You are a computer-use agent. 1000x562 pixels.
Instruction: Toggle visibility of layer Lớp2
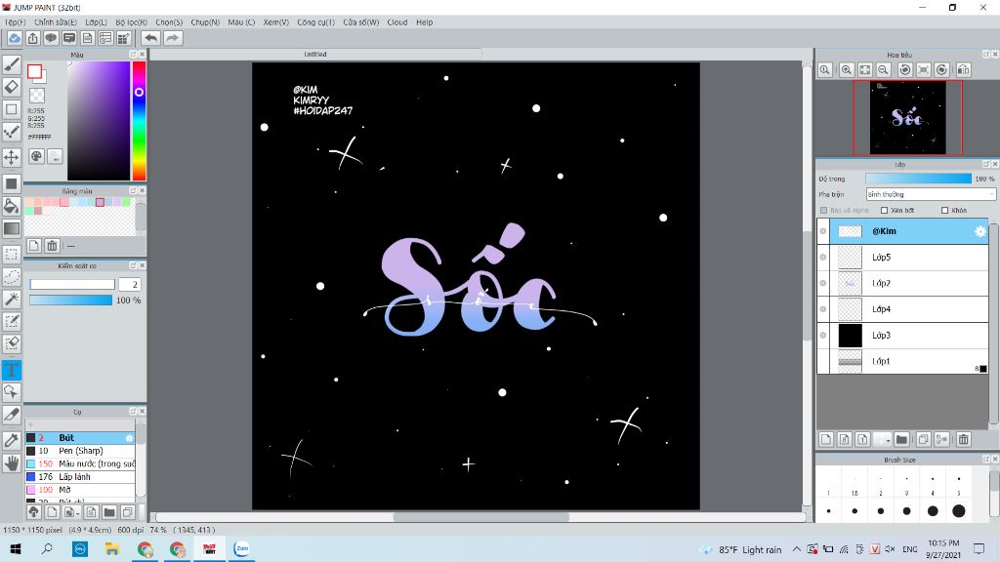(822, 284)
